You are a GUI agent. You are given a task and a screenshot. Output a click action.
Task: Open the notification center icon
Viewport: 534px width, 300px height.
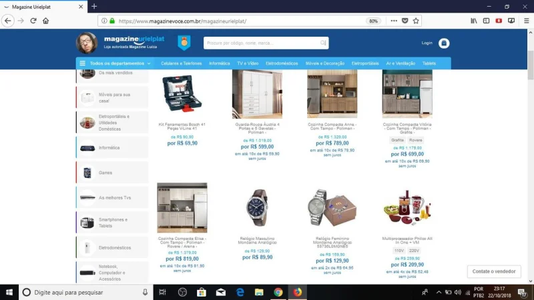(x=522, y=292)
